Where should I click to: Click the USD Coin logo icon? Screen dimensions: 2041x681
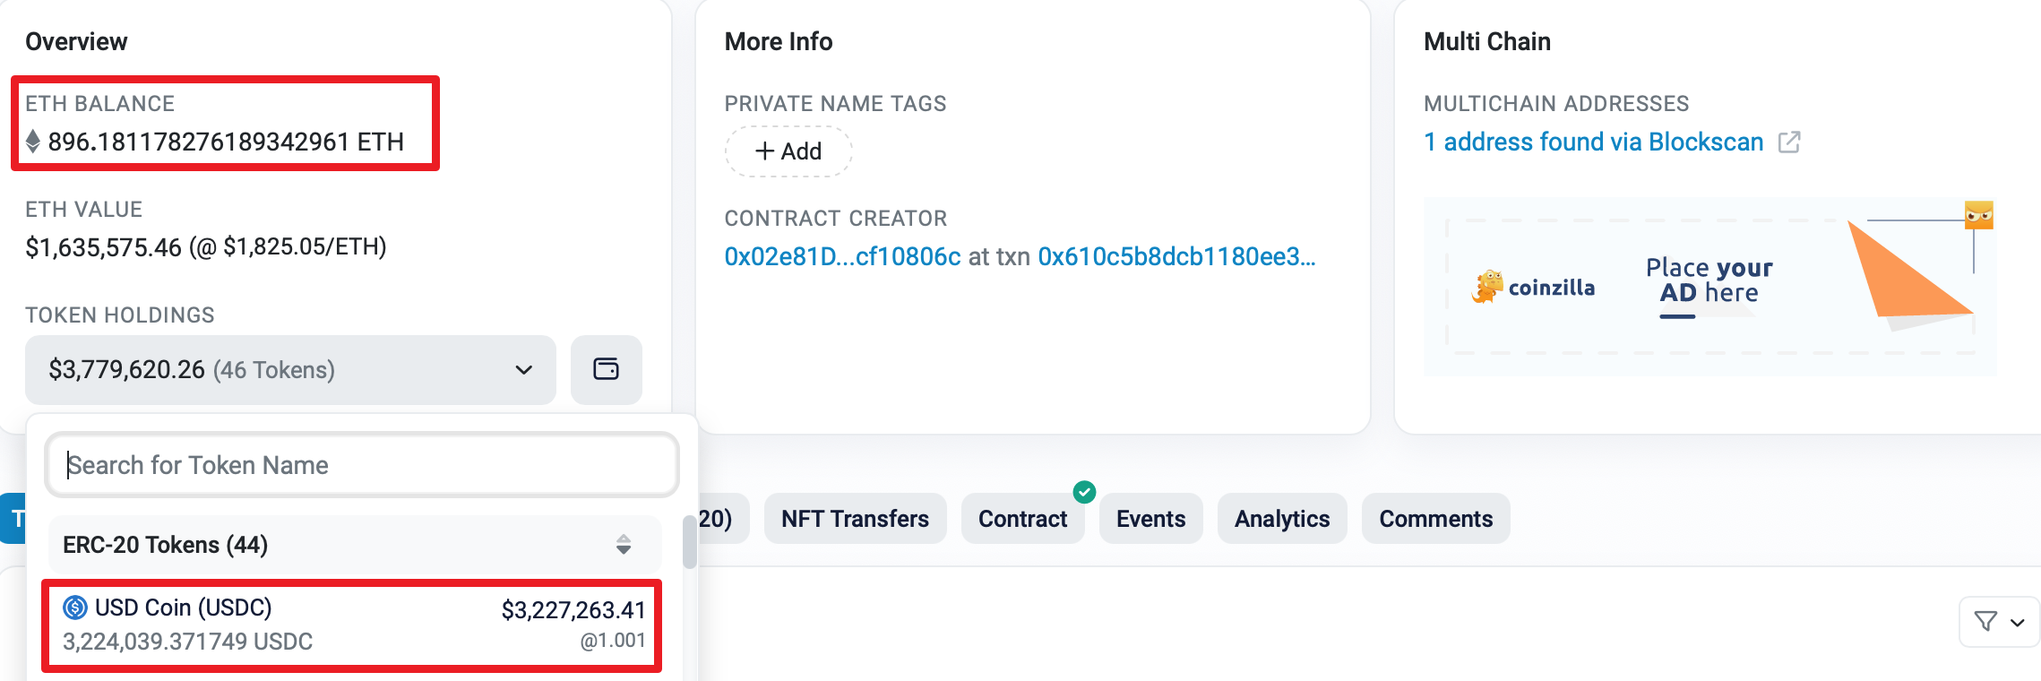point(75,608)
